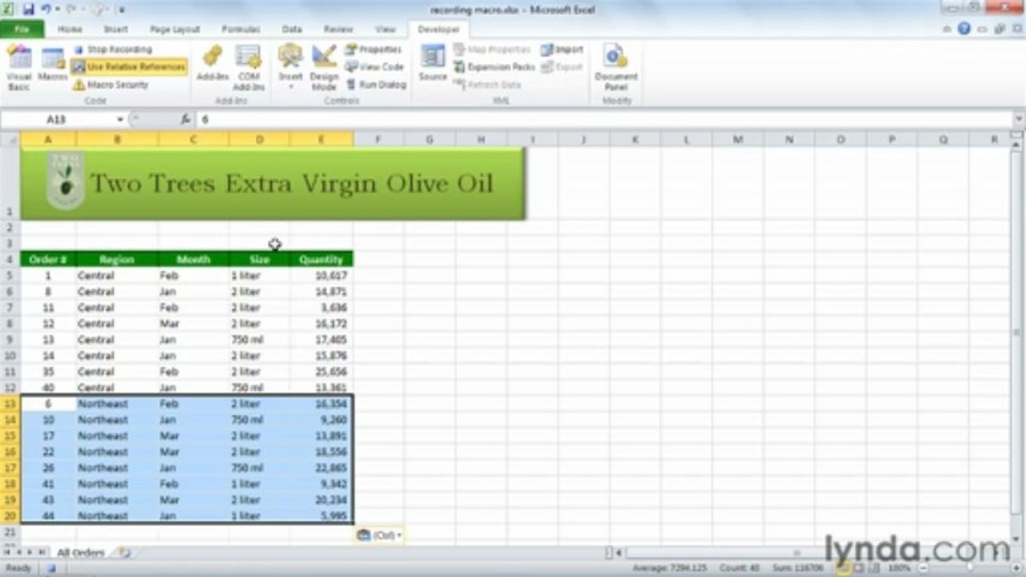Click the Two Trees Olive Oil banner

[x=273, y=184]
